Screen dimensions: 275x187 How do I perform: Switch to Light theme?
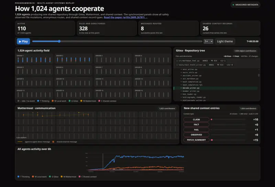pos(225,41)
